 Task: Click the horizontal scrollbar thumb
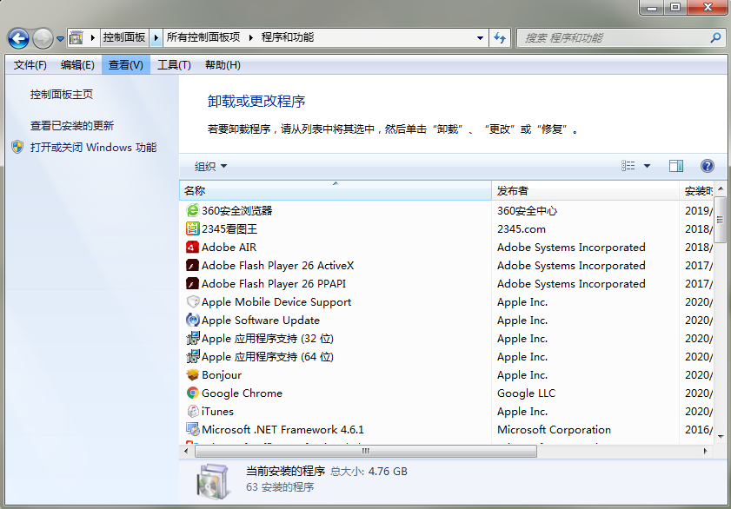tap(366, 451)
